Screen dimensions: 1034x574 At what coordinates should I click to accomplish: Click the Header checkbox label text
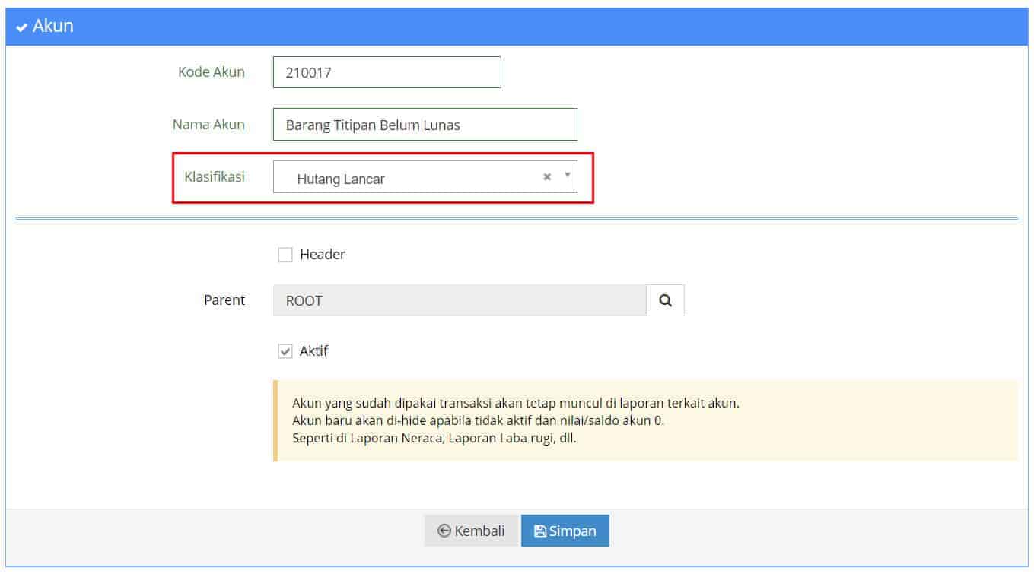coord(322,255)
